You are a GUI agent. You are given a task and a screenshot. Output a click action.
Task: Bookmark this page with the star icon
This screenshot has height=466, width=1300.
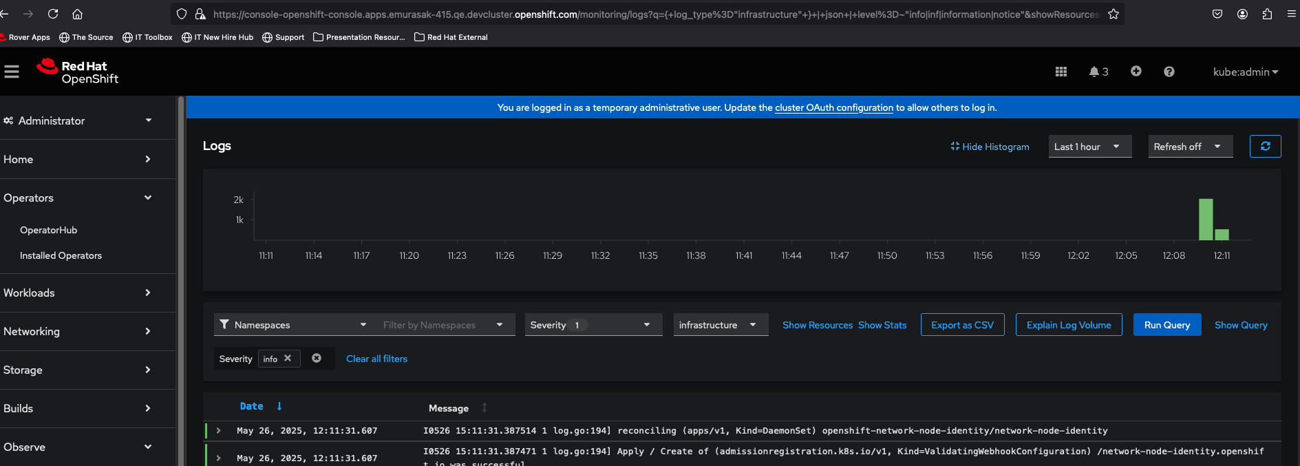tap(1113, 14)
